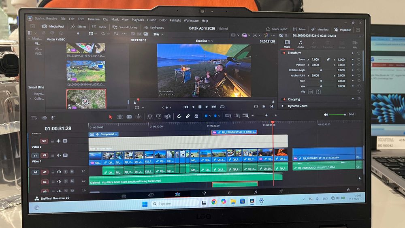
Task: Toggle the Zoom X/Y link icon
Action: pyautogui.click(x=328, y=60)
